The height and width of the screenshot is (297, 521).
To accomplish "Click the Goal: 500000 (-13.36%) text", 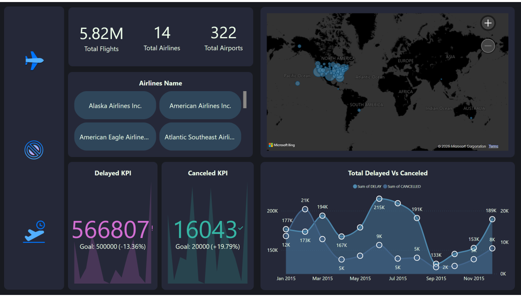I will pos(113,247).
